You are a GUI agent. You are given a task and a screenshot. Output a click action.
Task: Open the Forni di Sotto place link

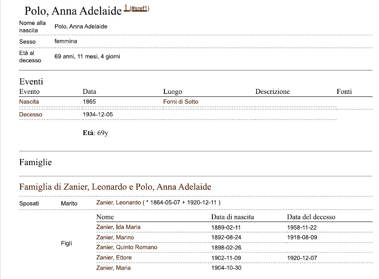[x=181, y=102]
